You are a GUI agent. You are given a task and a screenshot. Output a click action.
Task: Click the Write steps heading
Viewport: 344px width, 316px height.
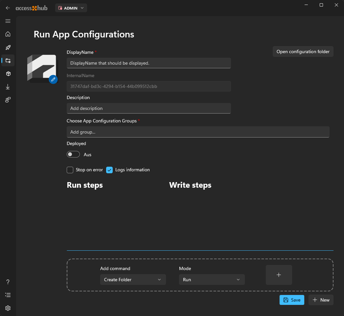click(x=190, y=185)
